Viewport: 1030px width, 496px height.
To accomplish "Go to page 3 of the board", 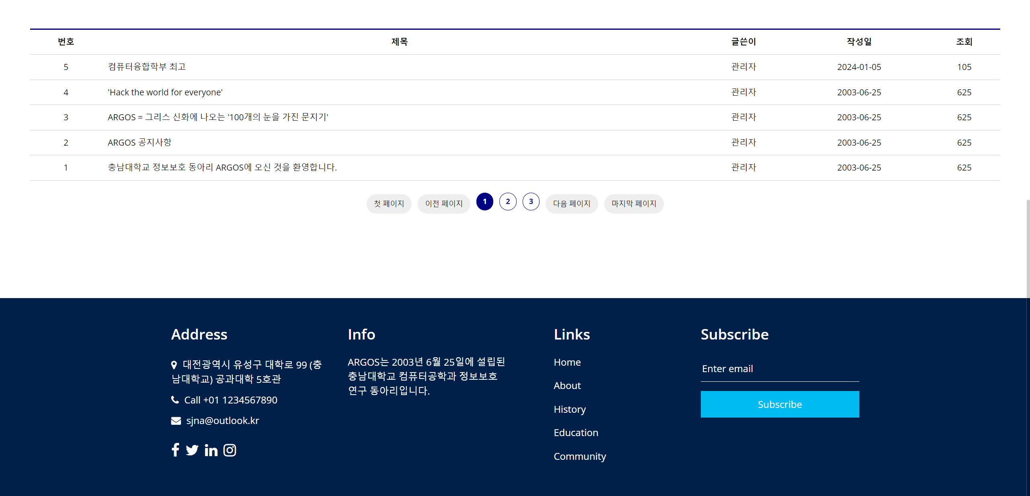I will [x=531, y=202].
